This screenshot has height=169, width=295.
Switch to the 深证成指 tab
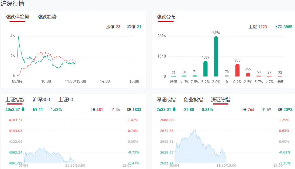[x=166, y=100]
